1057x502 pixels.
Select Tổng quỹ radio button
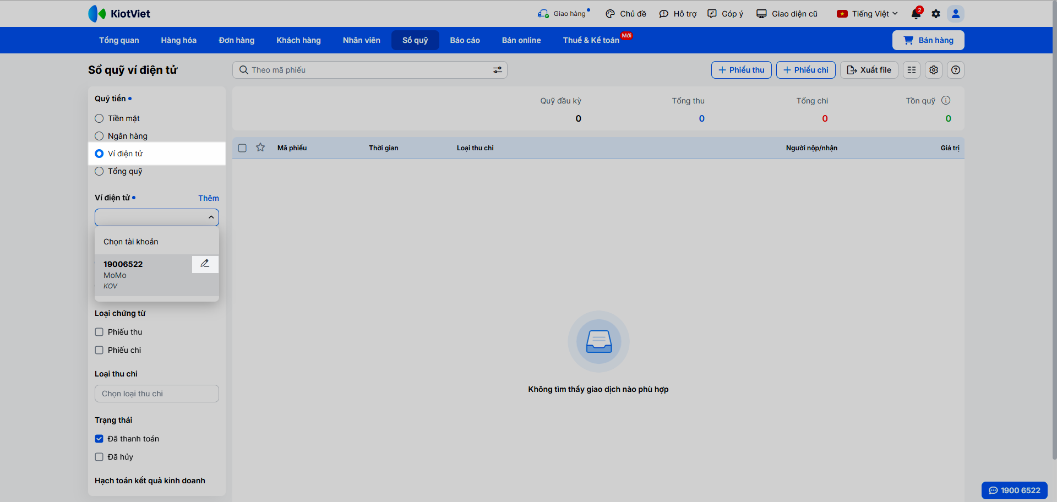99,171
